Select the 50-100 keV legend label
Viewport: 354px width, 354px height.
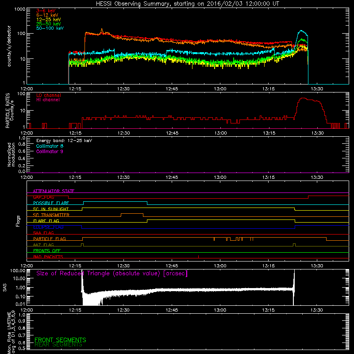point(50,28)
